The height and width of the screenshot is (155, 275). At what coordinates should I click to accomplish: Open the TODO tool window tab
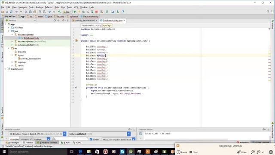coord(77,143)
